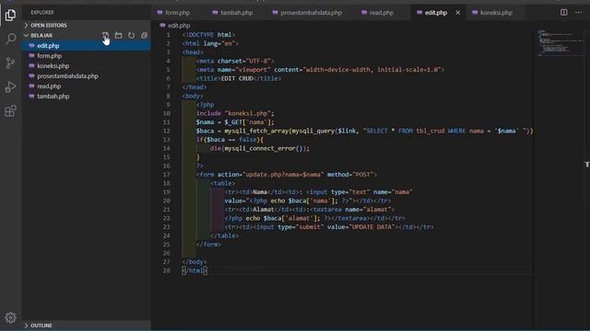590x331 pixels.
Task: Select edit.php in the file tree
Action: [86, 45]
